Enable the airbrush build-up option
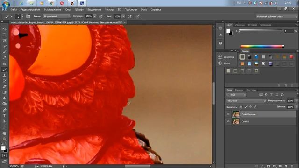 [130, 17]
